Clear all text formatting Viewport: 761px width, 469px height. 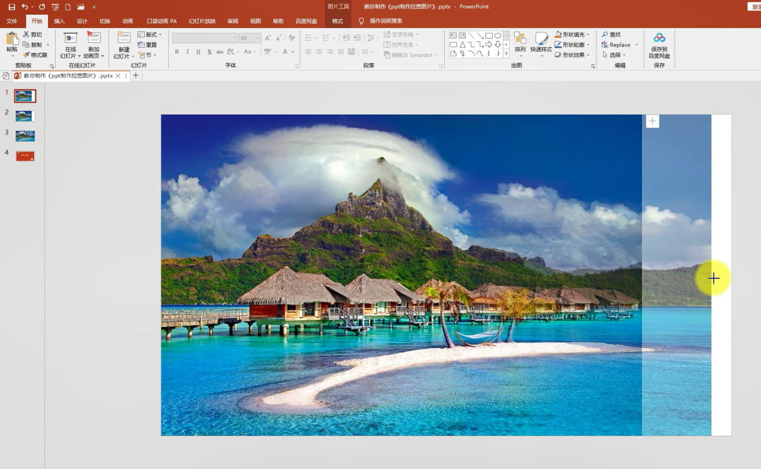click(292, 38)
